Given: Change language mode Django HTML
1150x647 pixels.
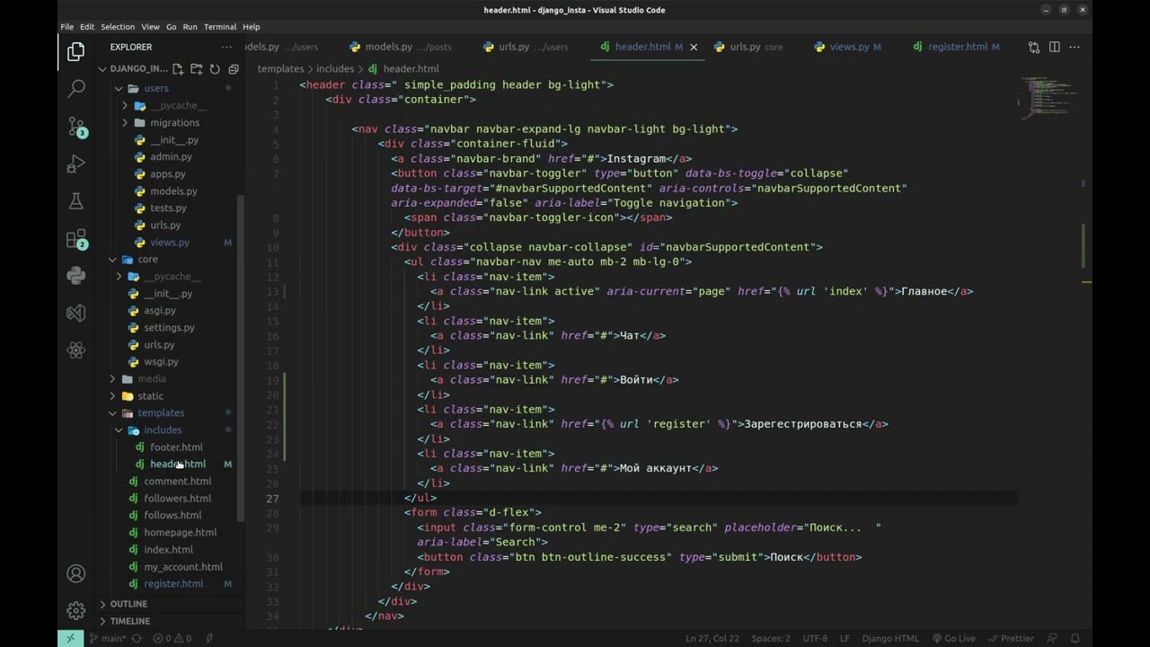Looking at the screenshot, I should click(x=890, y=638).
